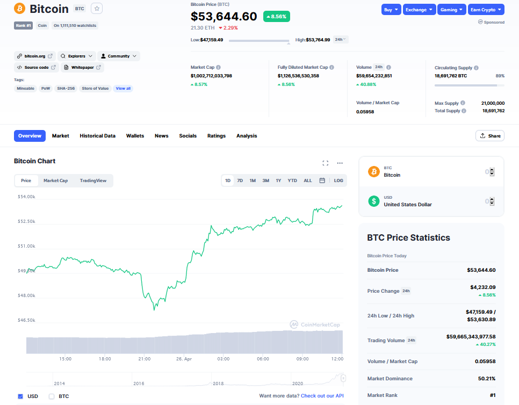The height and width of the screenshot is (405, 519).
Task: Click the Bitcoin icon in the converter
Action: pos(374,171)
